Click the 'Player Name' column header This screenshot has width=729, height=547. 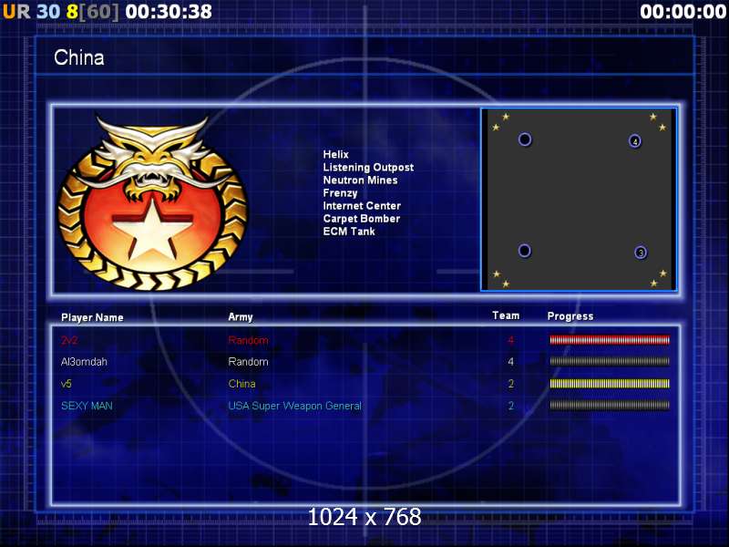click(x=92, y=317)
